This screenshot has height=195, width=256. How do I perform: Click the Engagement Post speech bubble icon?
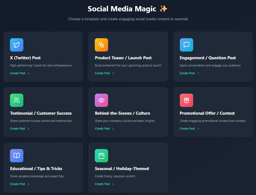[186, 45]
